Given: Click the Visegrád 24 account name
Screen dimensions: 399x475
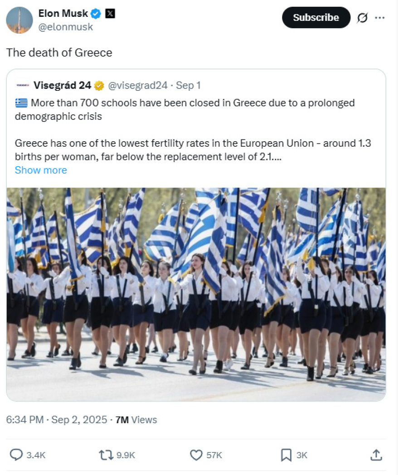Looking at the screenshot, I should [x=62, y=85].
